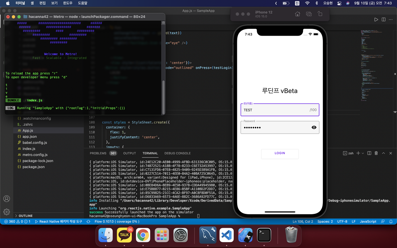Open Control Center in the menu bar
Viewport: 397px width, 248px height.
pyautogui.click(x=339, y=3)
